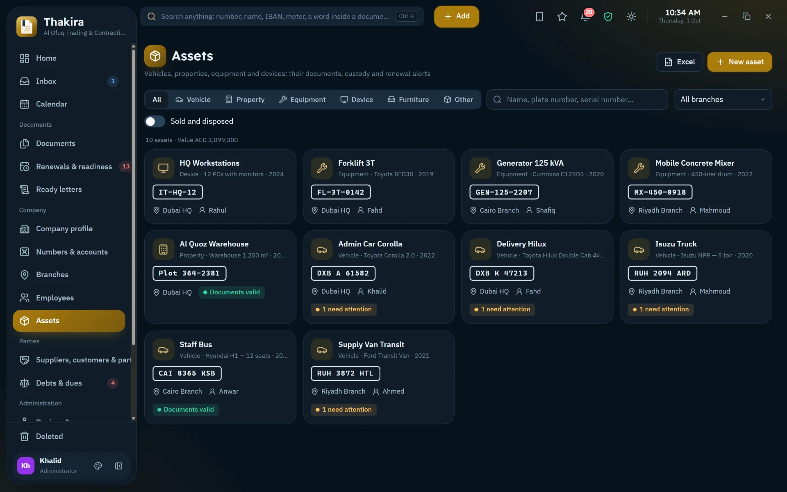
Task: Open the mobile device icon in top bar
Action: (539, 16)
